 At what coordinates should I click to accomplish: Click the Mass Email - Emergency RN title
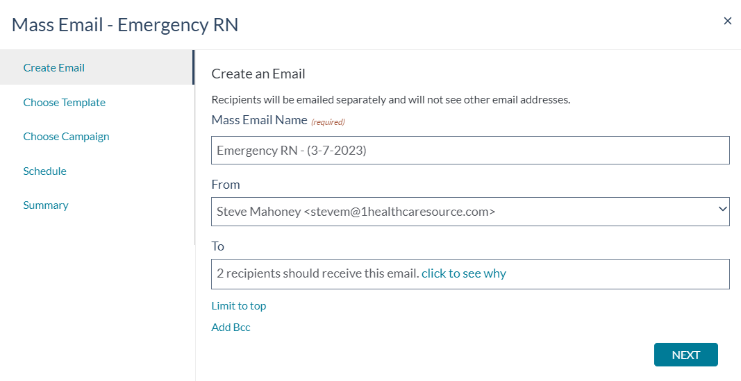pos(125,24)
